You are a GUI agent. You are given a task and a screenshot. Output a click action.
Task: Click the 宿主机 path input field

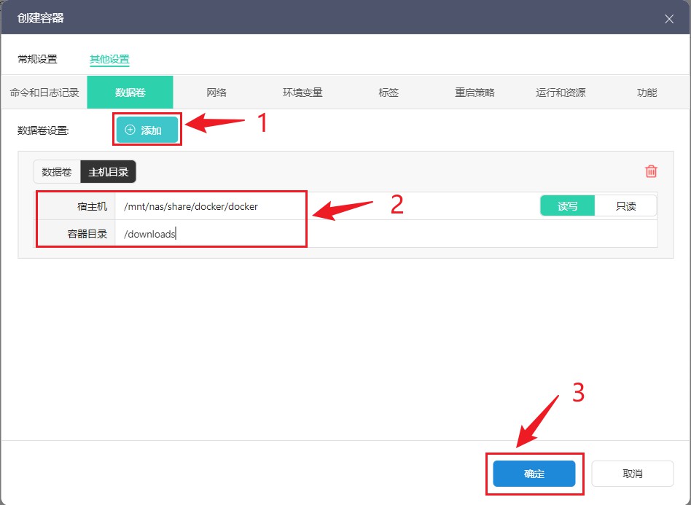[x=321, y=206]
